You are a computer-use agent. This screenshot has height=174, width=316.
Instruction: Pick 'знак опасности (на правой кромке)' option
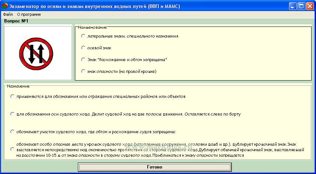point(83,71)
